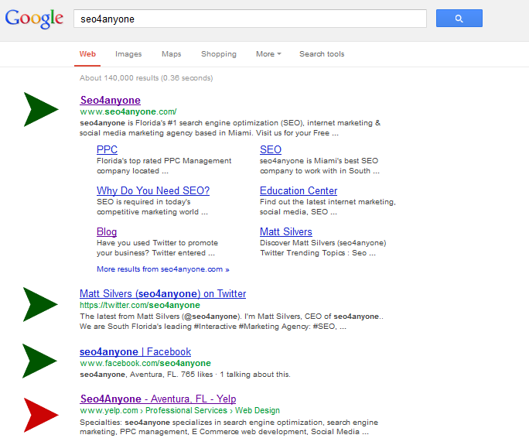Switch to the Images tab
This screenshot has width=529, height=445.
click(128, 54)
